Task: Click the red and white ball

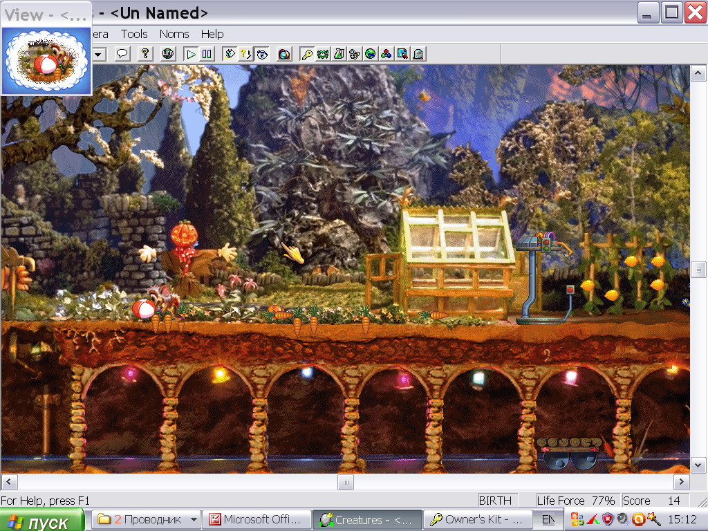Action: [144, 309]
